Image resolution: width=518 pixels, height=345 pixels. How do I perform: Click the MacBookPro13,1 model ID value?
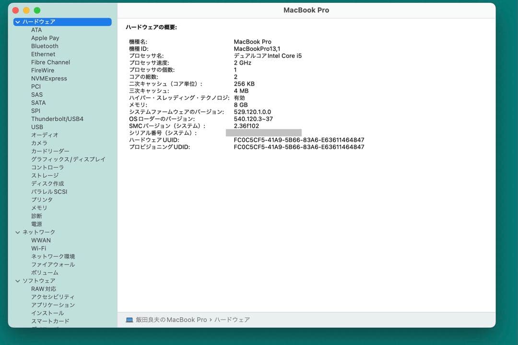[257, 49]
